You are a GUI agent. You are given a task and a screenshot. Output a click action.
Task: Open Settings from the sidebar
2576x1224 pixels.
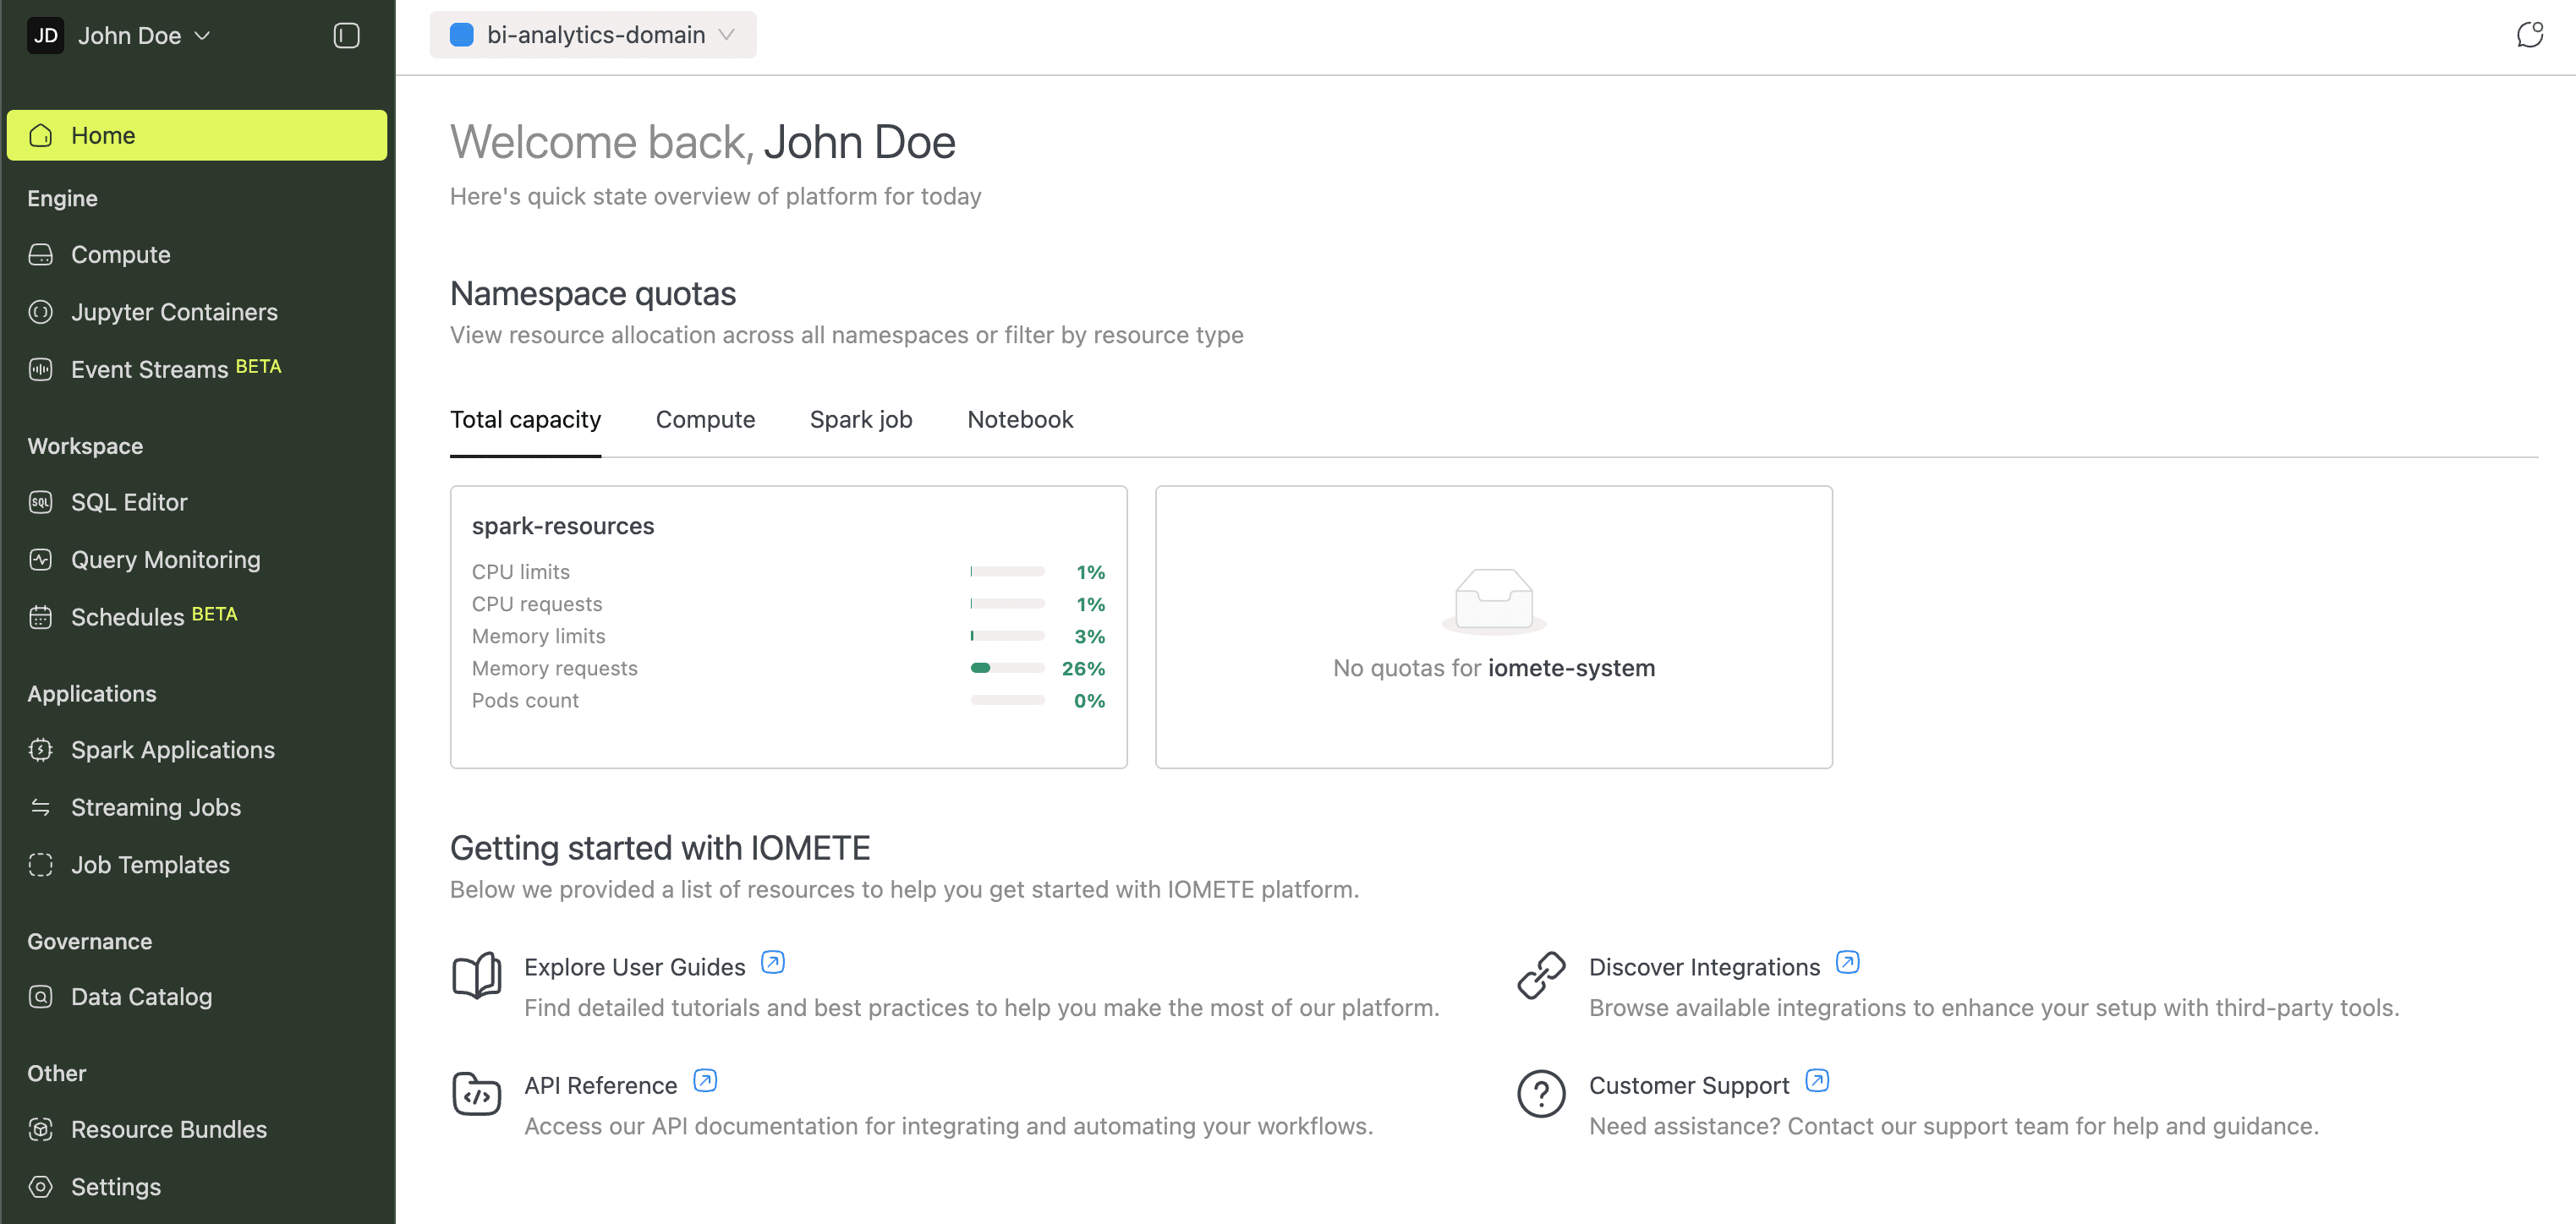click(116, 1187)
